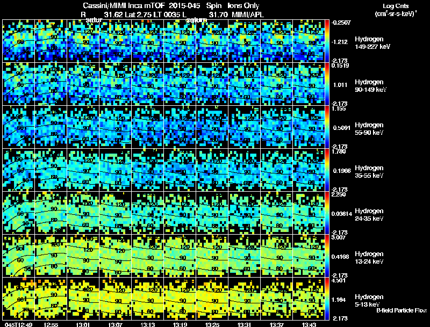Open the 149-227 keV panel at 13:37
Image resolution: width=430 pixels, height=327 pixels.
pos(277,41)
